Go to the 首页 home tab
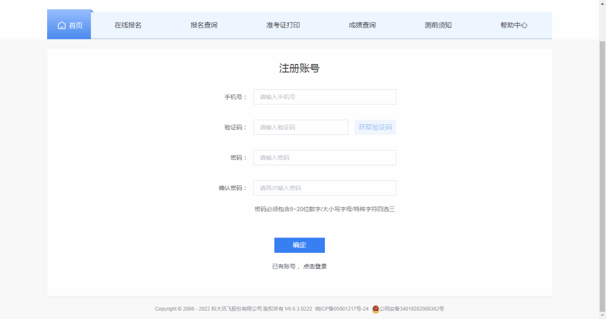The width and height of the screenshot is (606, 319). click(x=70, y=25)
